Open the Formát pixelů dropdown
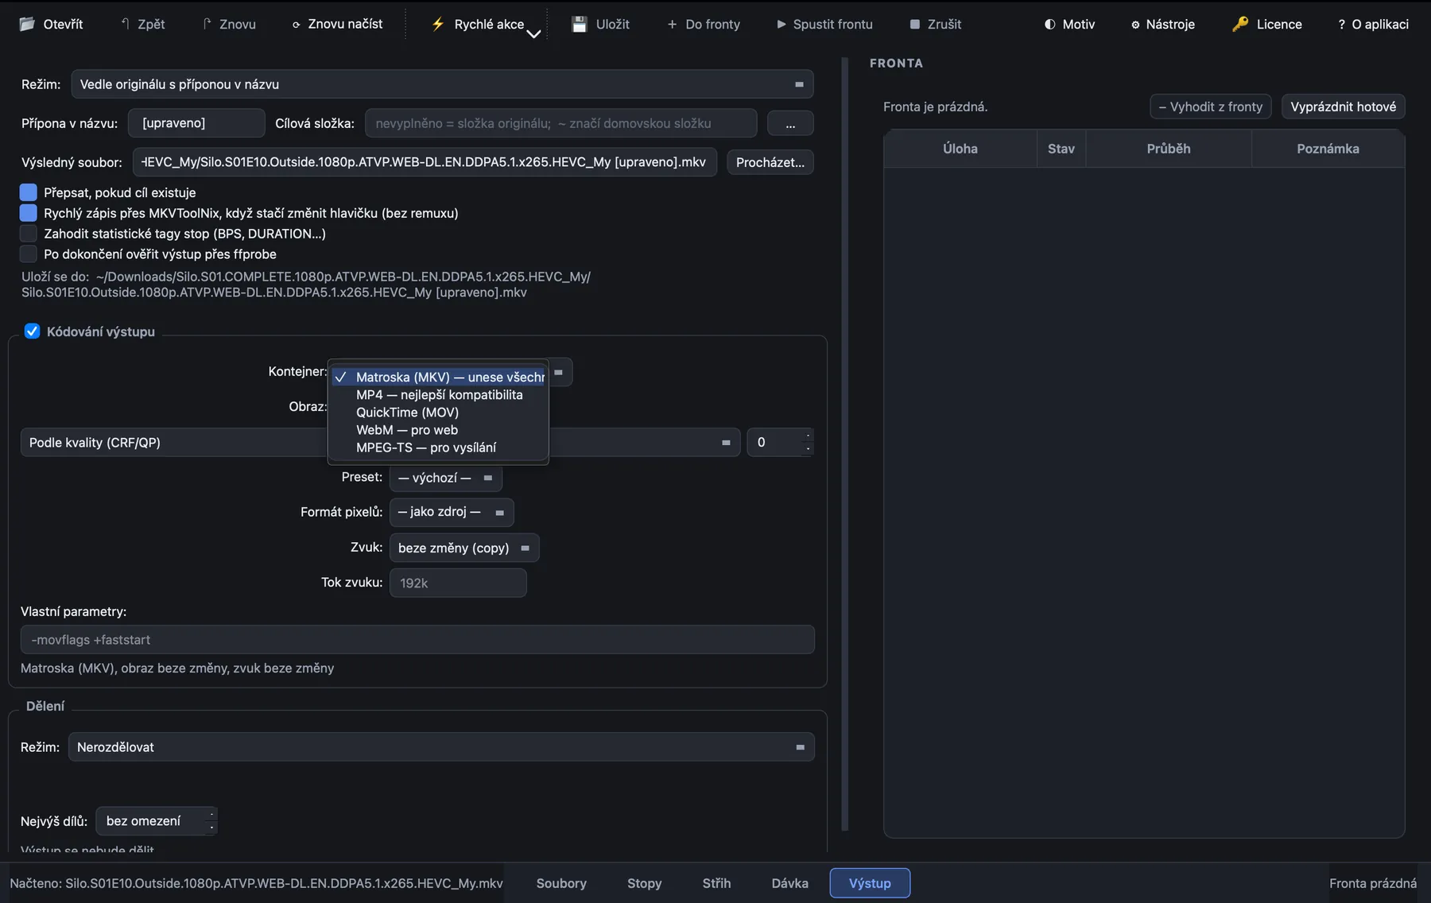 [452, 512]
